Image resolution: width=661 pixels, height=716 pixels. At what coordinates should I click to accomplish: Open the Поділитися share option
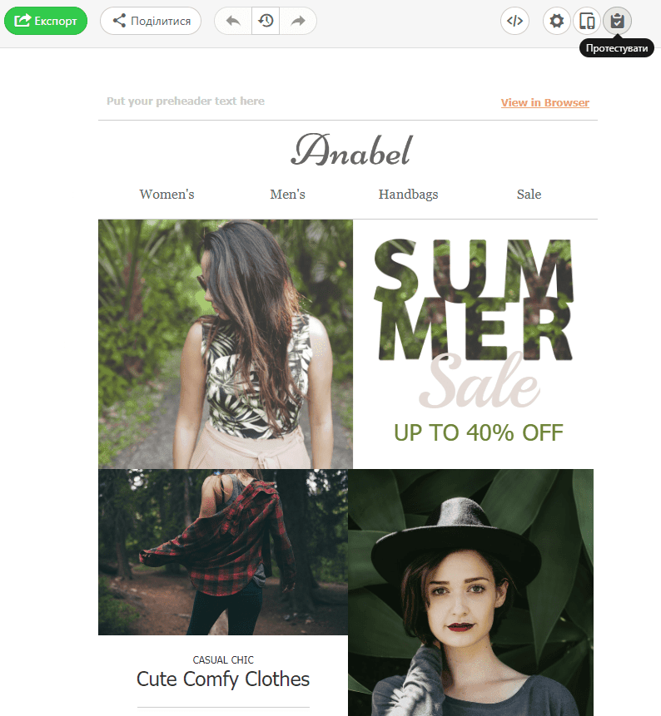tap(151, 21)
